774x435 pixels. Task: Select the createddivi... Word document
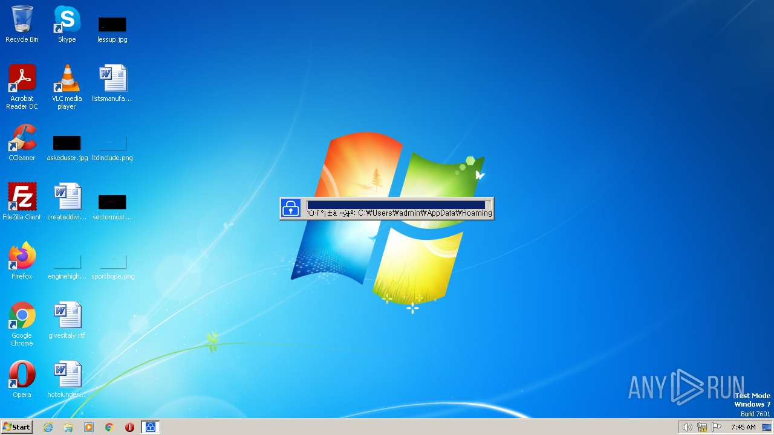coord(67,201)
